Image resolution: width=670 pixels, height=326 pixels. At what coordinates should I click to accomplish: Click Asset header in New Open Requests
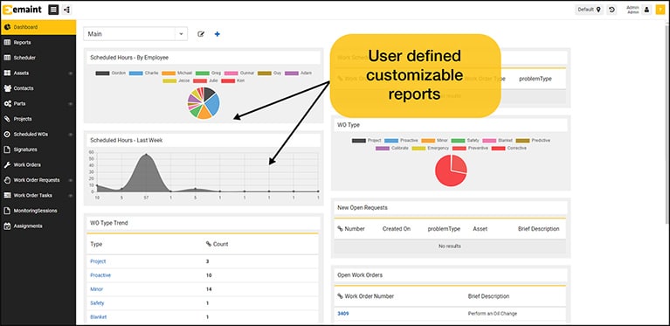(x=480, y=229)
